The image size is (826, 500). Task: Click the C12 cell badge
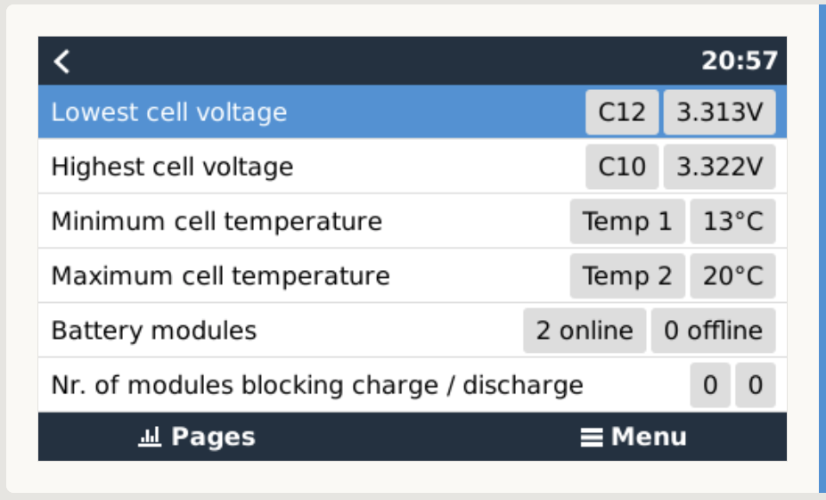click(x=622, y=112)
